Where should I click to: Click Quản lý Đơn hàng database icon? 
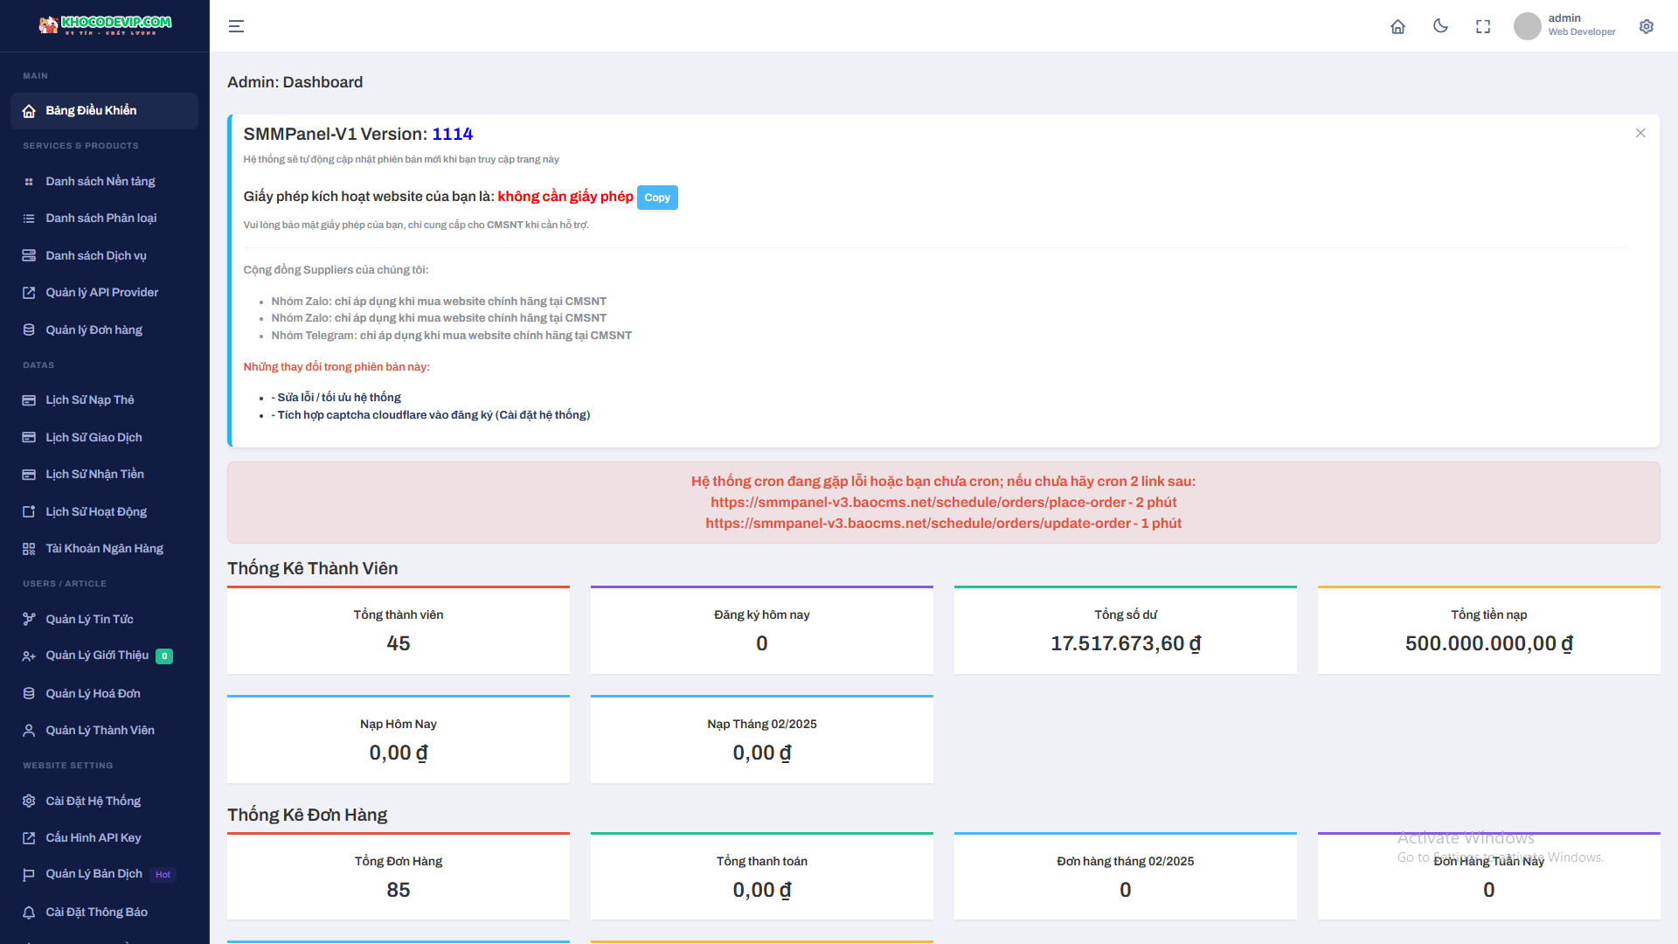click(x=29, y=330)
